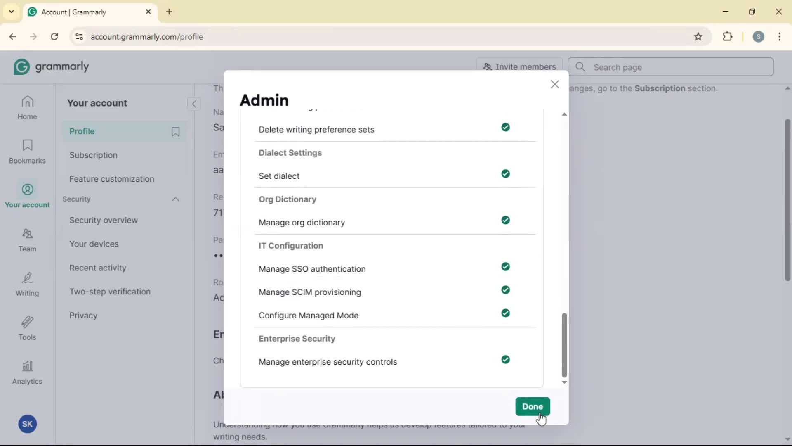This screenshot has height=446, width=792.
Task: Click the SK user avatar
Action: pyautogui.click(x=27, y=424)
